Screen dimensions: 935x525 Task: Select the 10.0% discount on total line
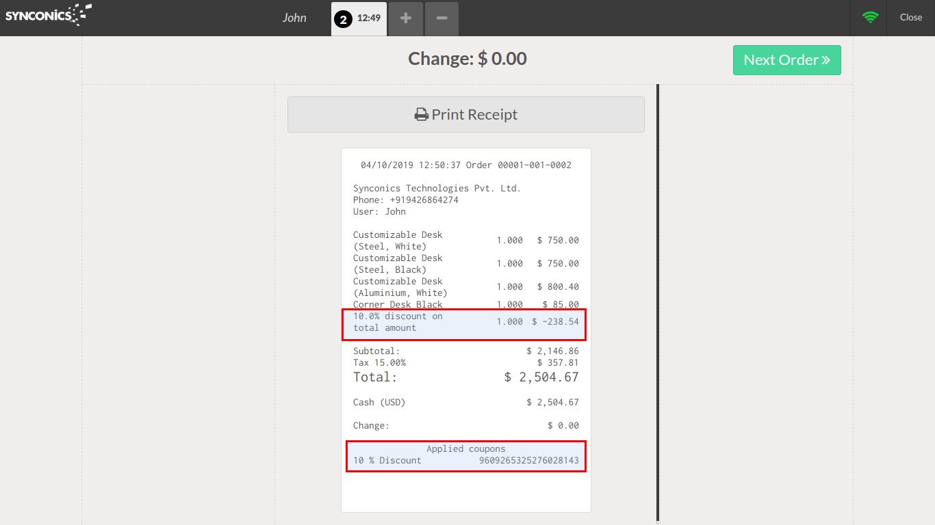[465, 322]
